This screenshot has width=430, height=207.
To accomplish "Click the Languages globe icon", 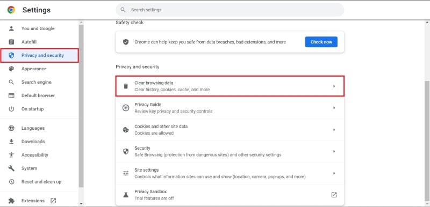I will point(11,128).
